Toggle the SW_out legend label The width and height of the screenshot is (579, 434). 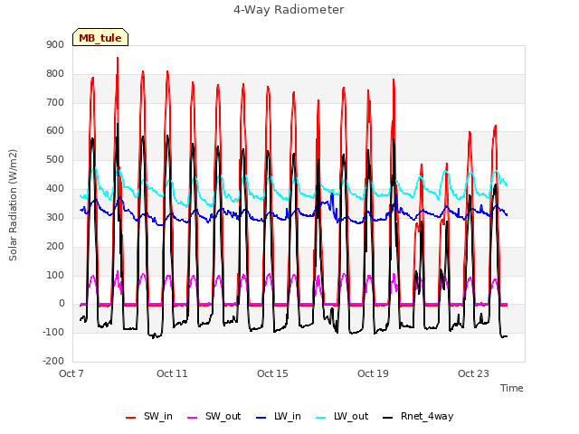click(223, 416)
